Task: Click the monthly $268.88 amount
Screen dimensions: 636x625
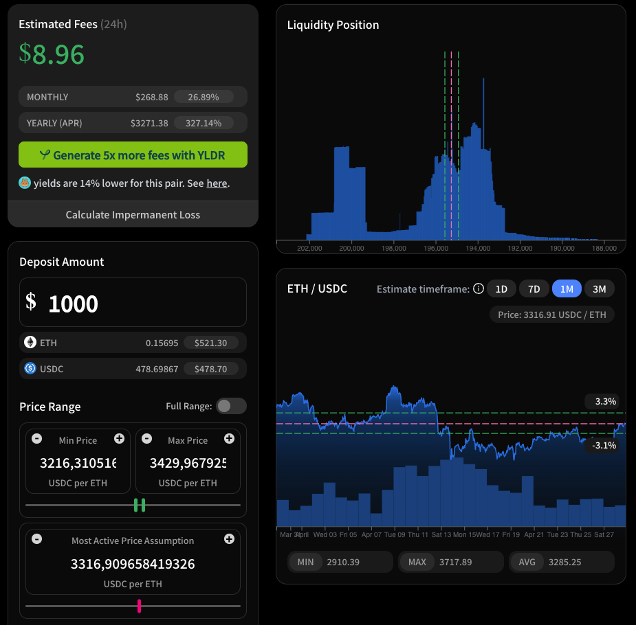Action: pos(152,98)
